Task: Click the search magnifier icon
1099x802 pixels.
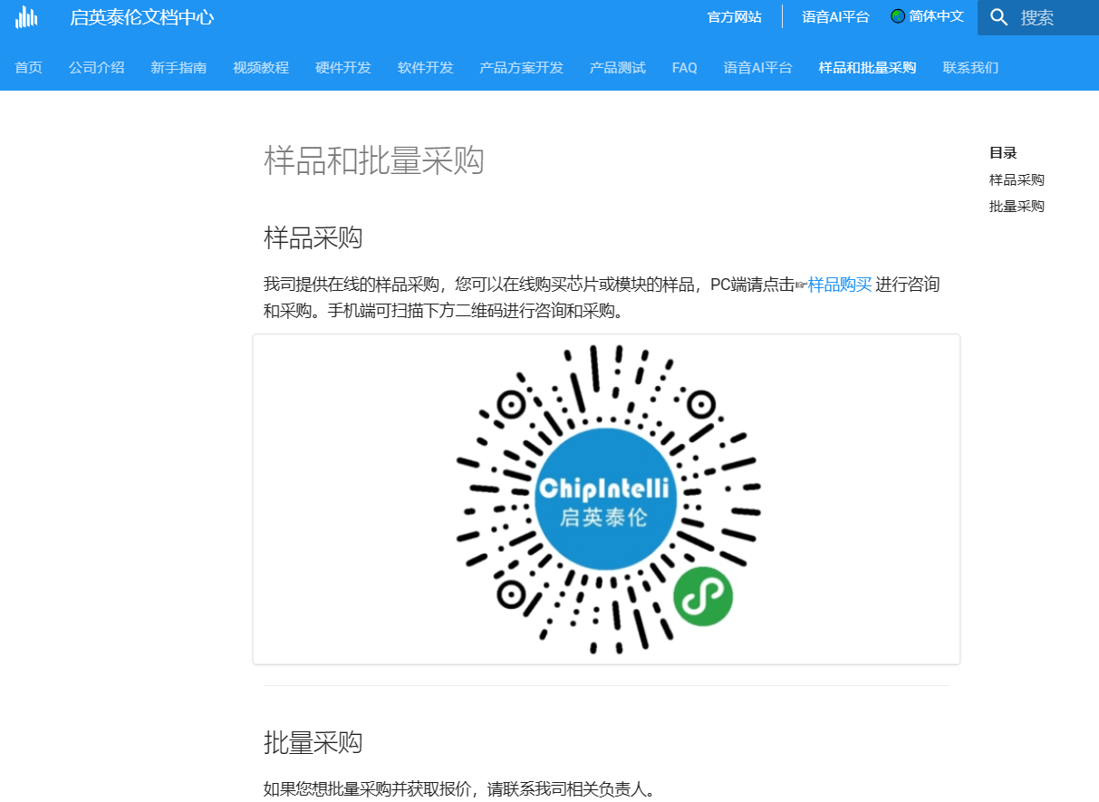Action: 999,17
